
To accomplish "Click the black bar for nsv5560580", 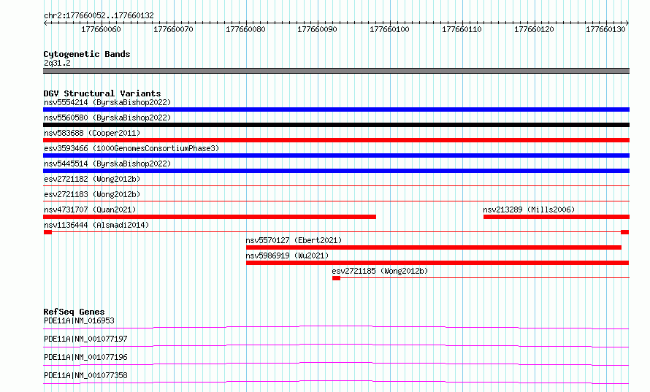I will click(336, 125).
